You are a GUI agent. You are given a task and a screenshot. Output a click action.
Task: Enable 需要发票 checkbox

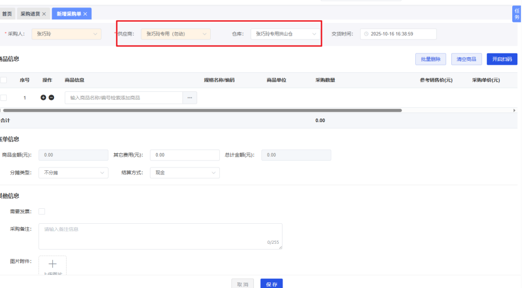[41, 212]
